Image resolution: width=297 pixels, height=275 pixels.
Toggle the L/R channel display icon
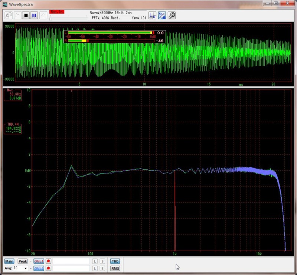(x=152, y=15)
